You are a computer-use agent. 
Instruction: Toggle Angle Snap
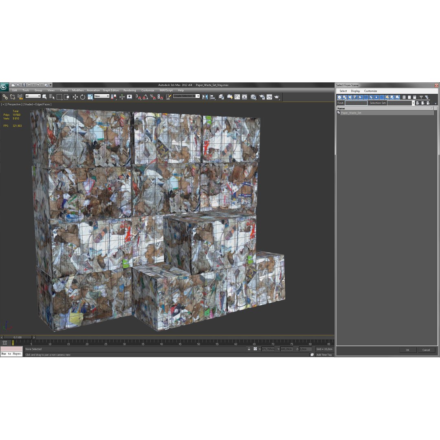point(145,97)
